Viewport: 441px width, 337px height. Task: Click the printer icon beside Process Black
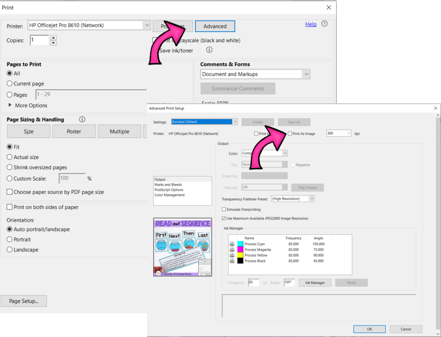point(232,261)
